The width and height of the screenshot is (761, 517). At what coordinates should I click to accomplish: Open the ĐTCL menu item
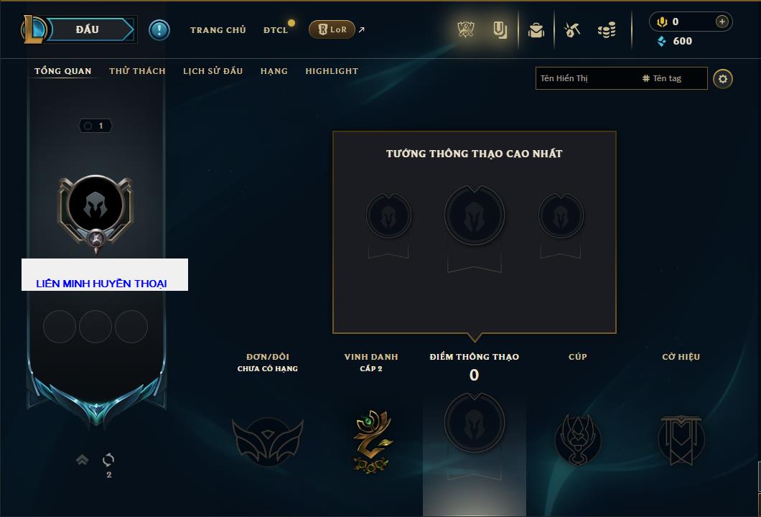click(276, 30)
